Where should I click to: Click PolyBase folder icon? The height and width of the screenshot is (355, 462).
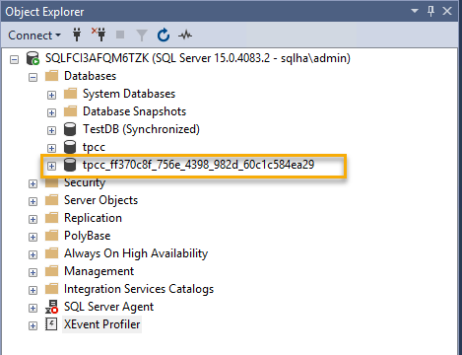coord(51,236)
